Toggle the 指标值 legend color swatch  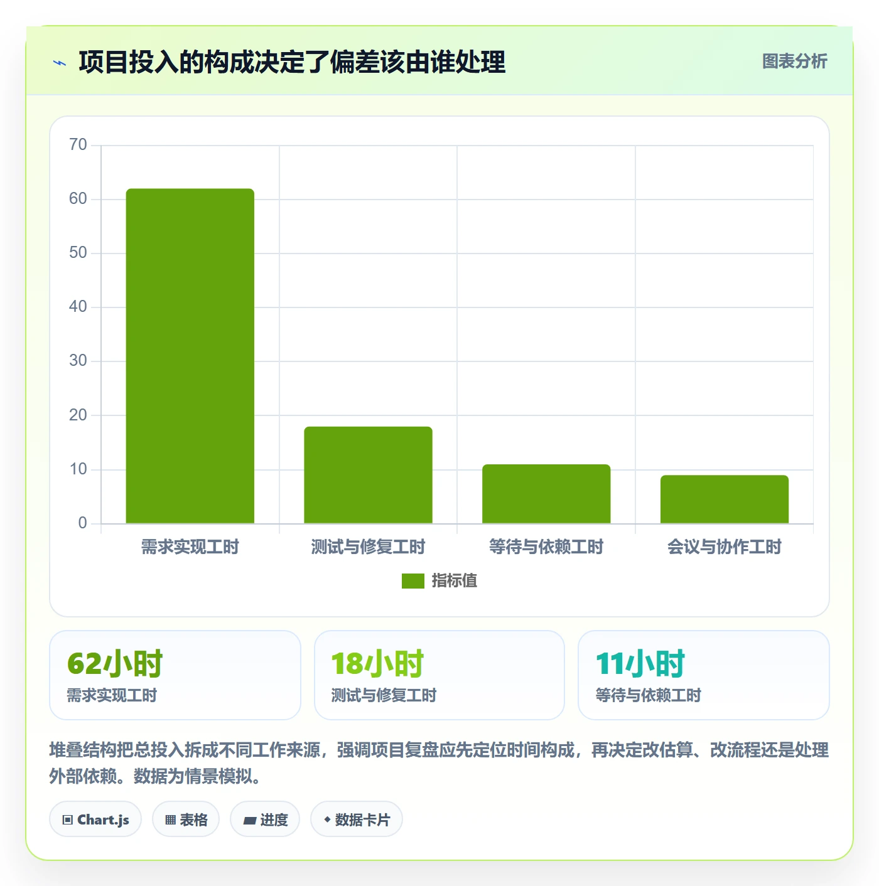413,581
